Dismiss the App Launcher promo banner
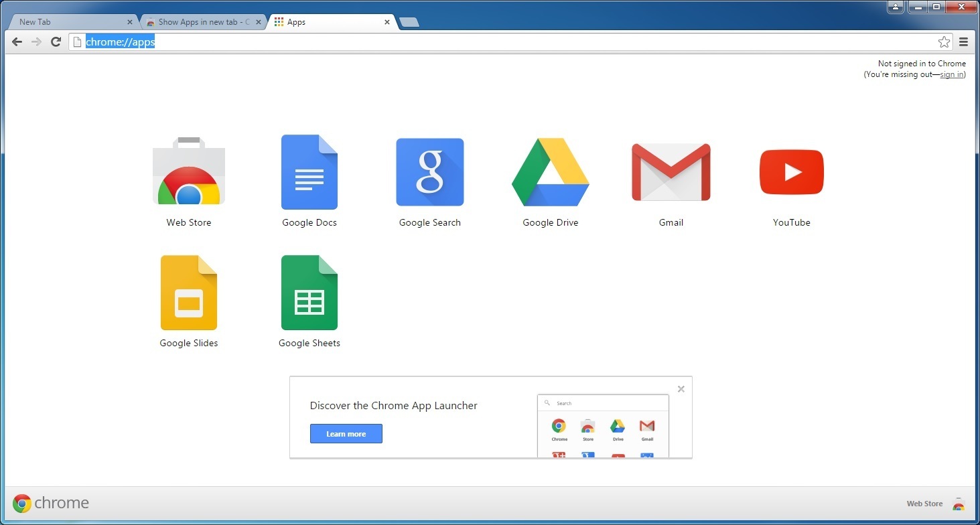This screenshot has width=980, height=525. (x=681, y=389)
